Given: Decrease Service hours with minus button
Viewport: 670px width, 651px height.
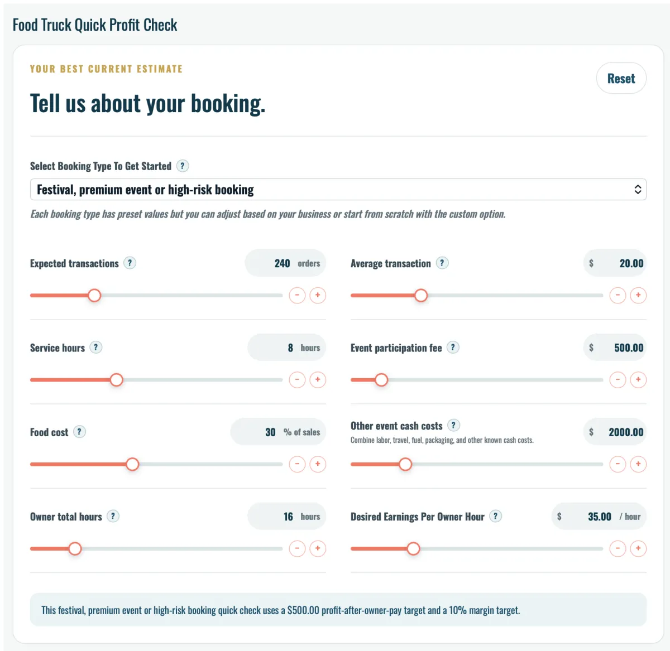Looking at the screenshot, I should [x=297, y=380].
